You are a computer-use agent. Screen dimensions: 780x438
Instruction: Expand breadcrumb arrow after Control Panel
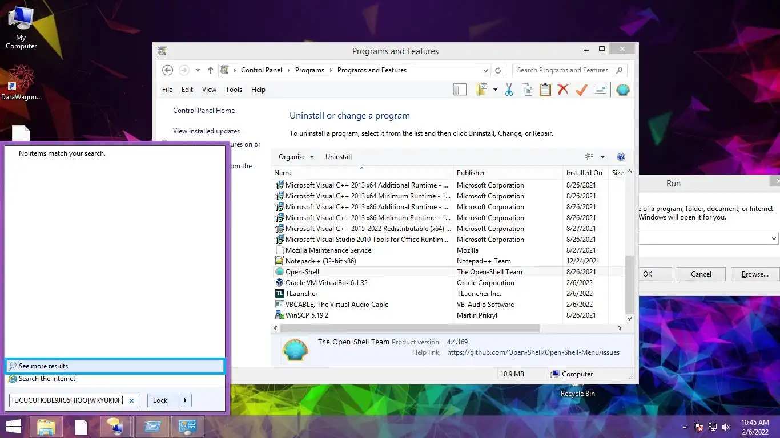pyautogui.click(x=288, y=70)
